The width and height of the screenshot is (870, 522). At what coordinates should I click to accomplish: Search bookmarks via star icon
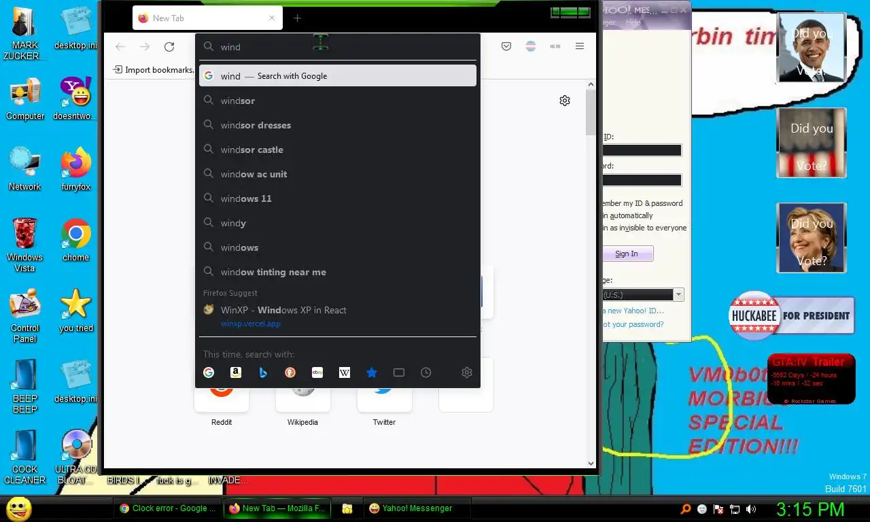click(372, 372)
